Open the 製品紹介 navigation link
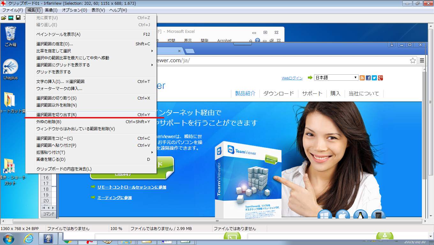Viewport: 434px width, 245px height. [x=245, y=93]
